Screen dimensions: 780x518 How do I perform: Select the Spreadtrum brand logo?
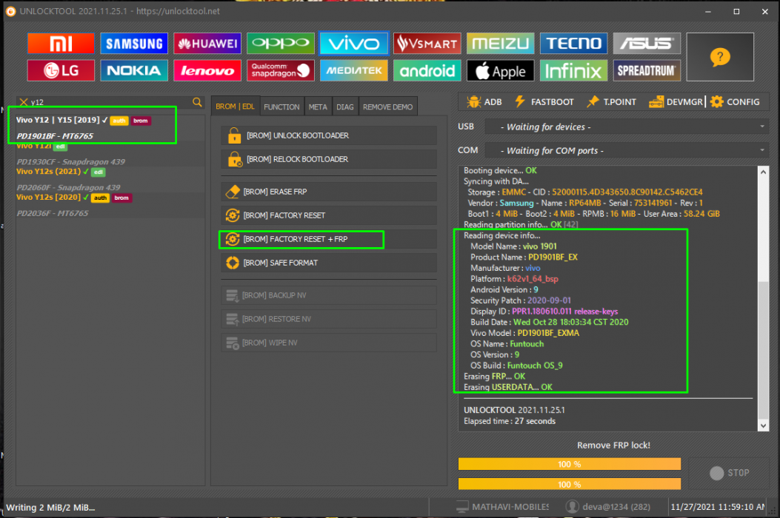(647, 70)
